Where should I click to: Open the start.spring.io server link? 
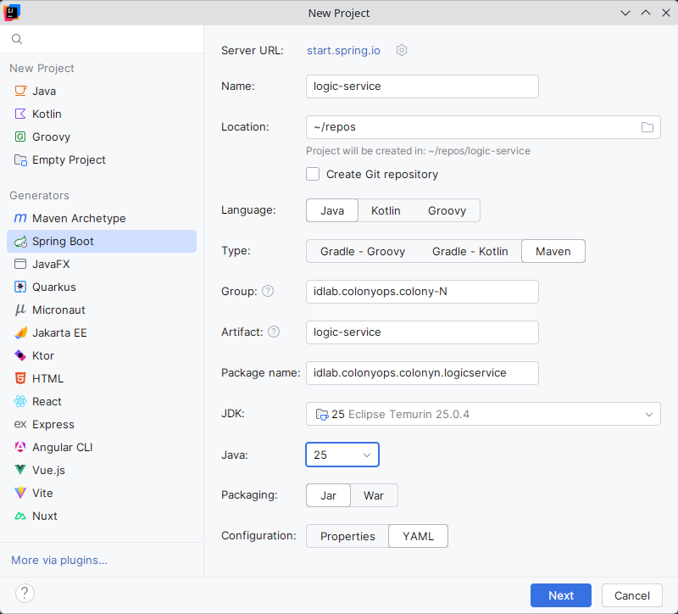point(343,51)
